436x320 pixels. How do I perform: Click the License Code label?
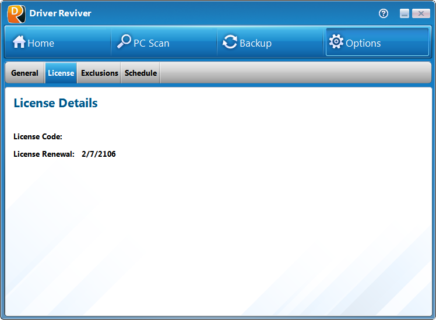(38, 137)
